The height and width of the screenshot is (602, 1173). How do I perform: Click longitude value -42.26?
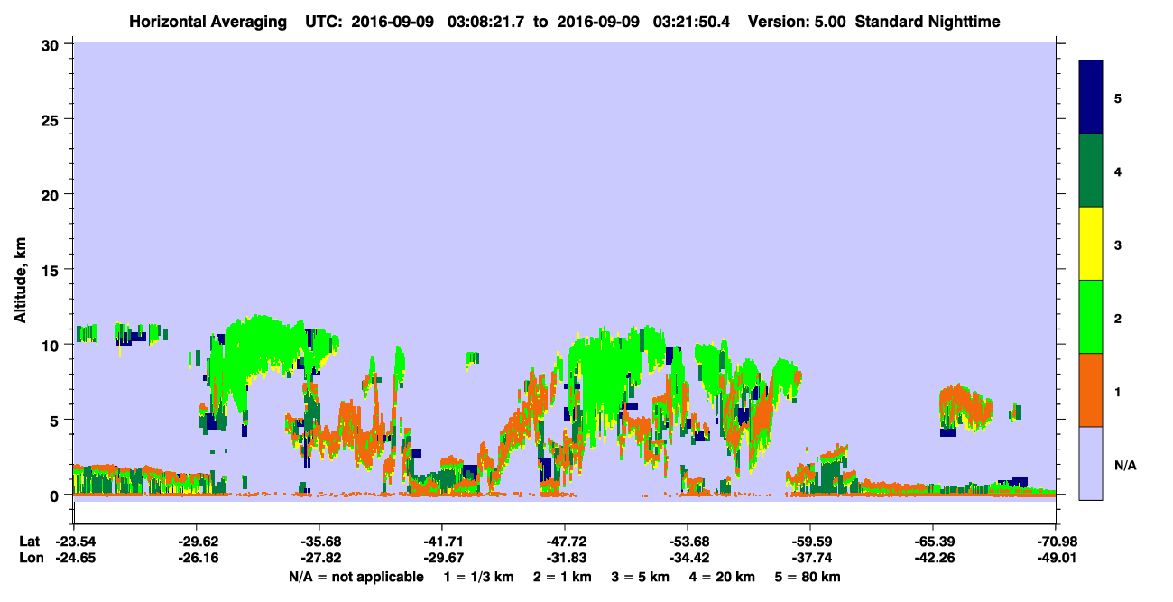[x=933, y=559]
